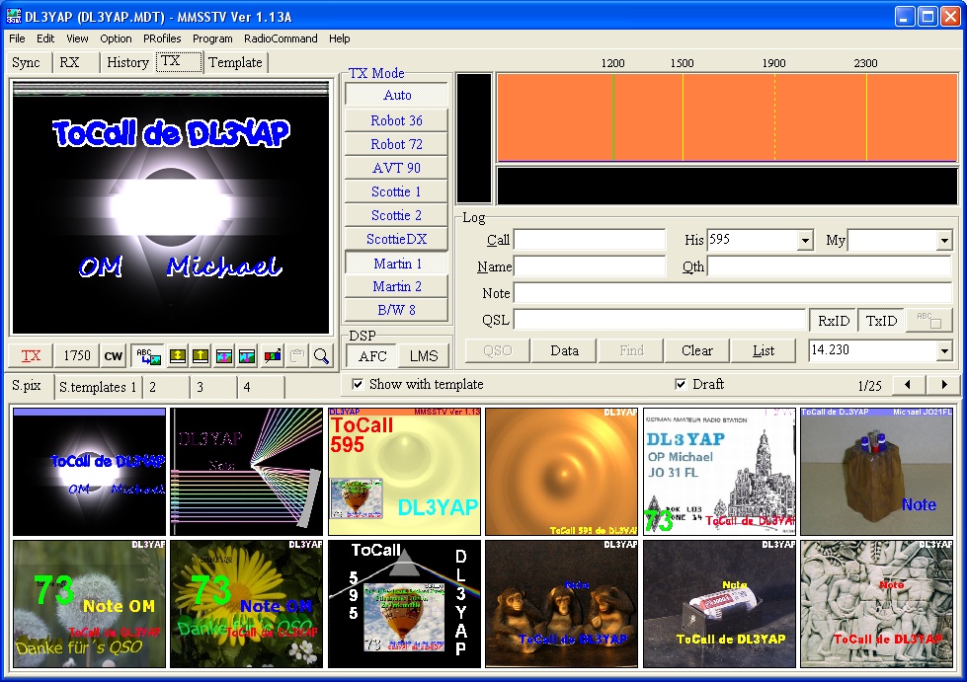Switch to the Template tab
Image resolution: width=967 pixels, height=682 pixels.
coord(236,63)
